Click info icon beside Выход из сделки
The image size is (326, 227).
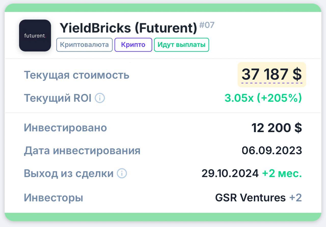pos(122,174)
